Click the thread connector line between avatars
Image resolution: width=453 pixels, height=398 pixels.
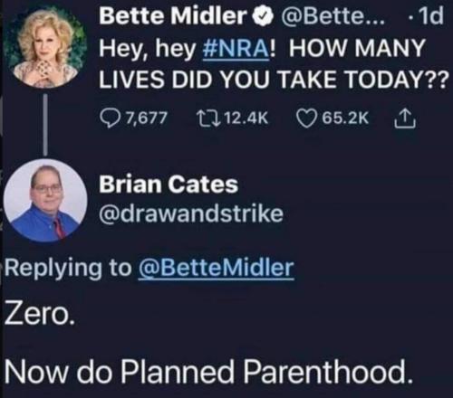tap(46, 124)
